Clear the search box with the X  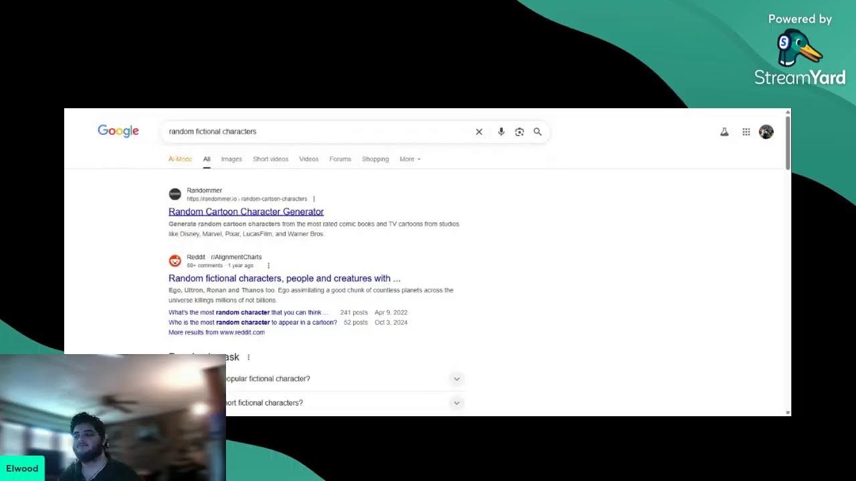479,132
